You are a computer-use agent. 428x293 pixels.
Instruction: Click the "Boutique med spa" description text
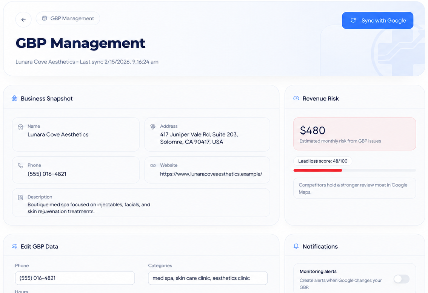(89, 208)
